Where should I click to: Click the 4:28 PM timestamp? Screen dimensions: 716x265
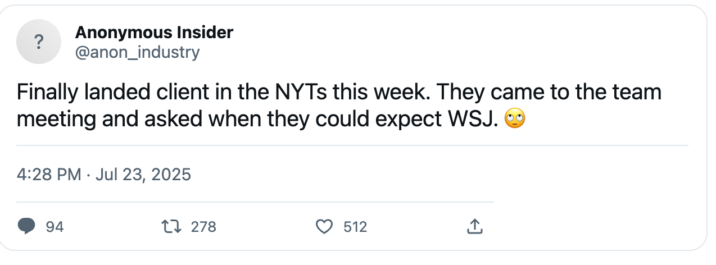click(x=49, y=175)
